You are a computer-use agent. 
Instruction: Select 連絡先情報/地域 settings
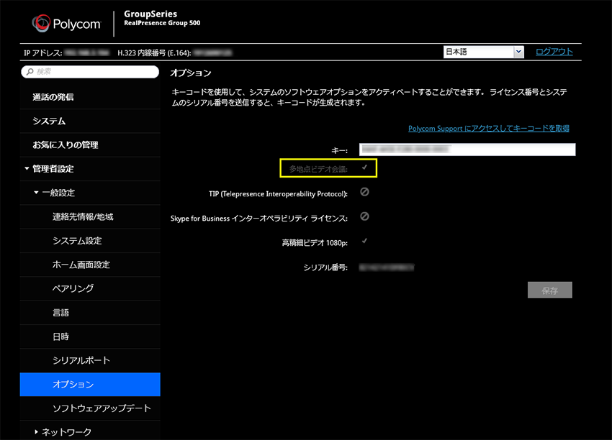tap(90, 216)
